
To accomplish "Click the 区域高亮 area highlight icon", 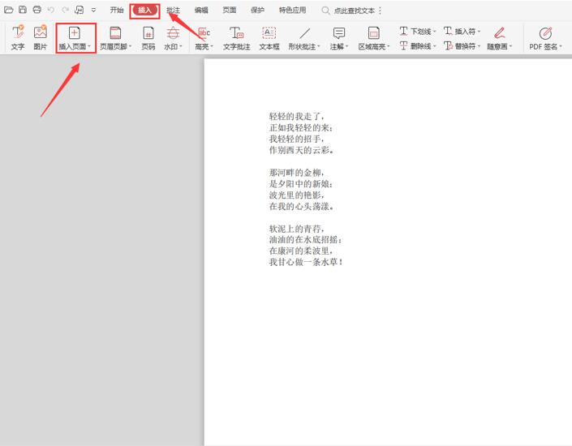I will coord(373,32).
